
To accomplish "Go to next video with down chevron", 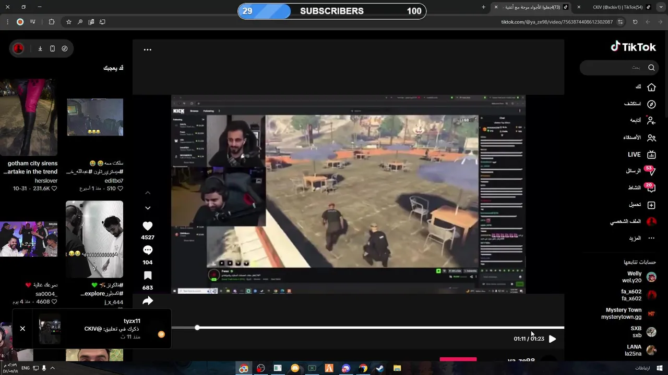I will pos(148,208).
